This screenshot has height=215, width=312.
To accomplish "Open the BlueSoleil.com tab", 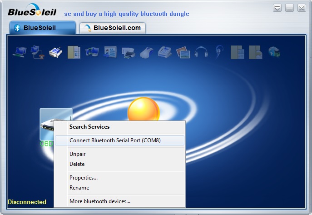I will click(113, 28).
